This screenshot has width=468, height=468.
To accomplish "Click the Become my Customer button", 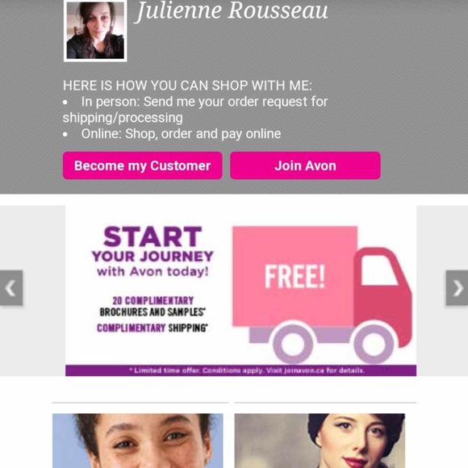I will 142,165.
